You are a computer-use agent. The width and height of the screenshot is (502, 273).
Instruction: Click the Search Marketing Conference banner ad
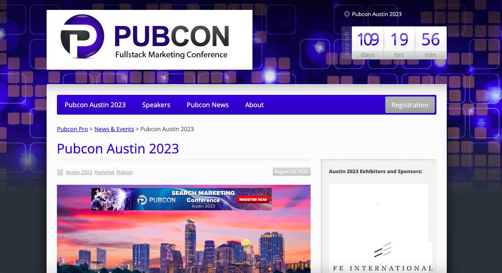181,199
